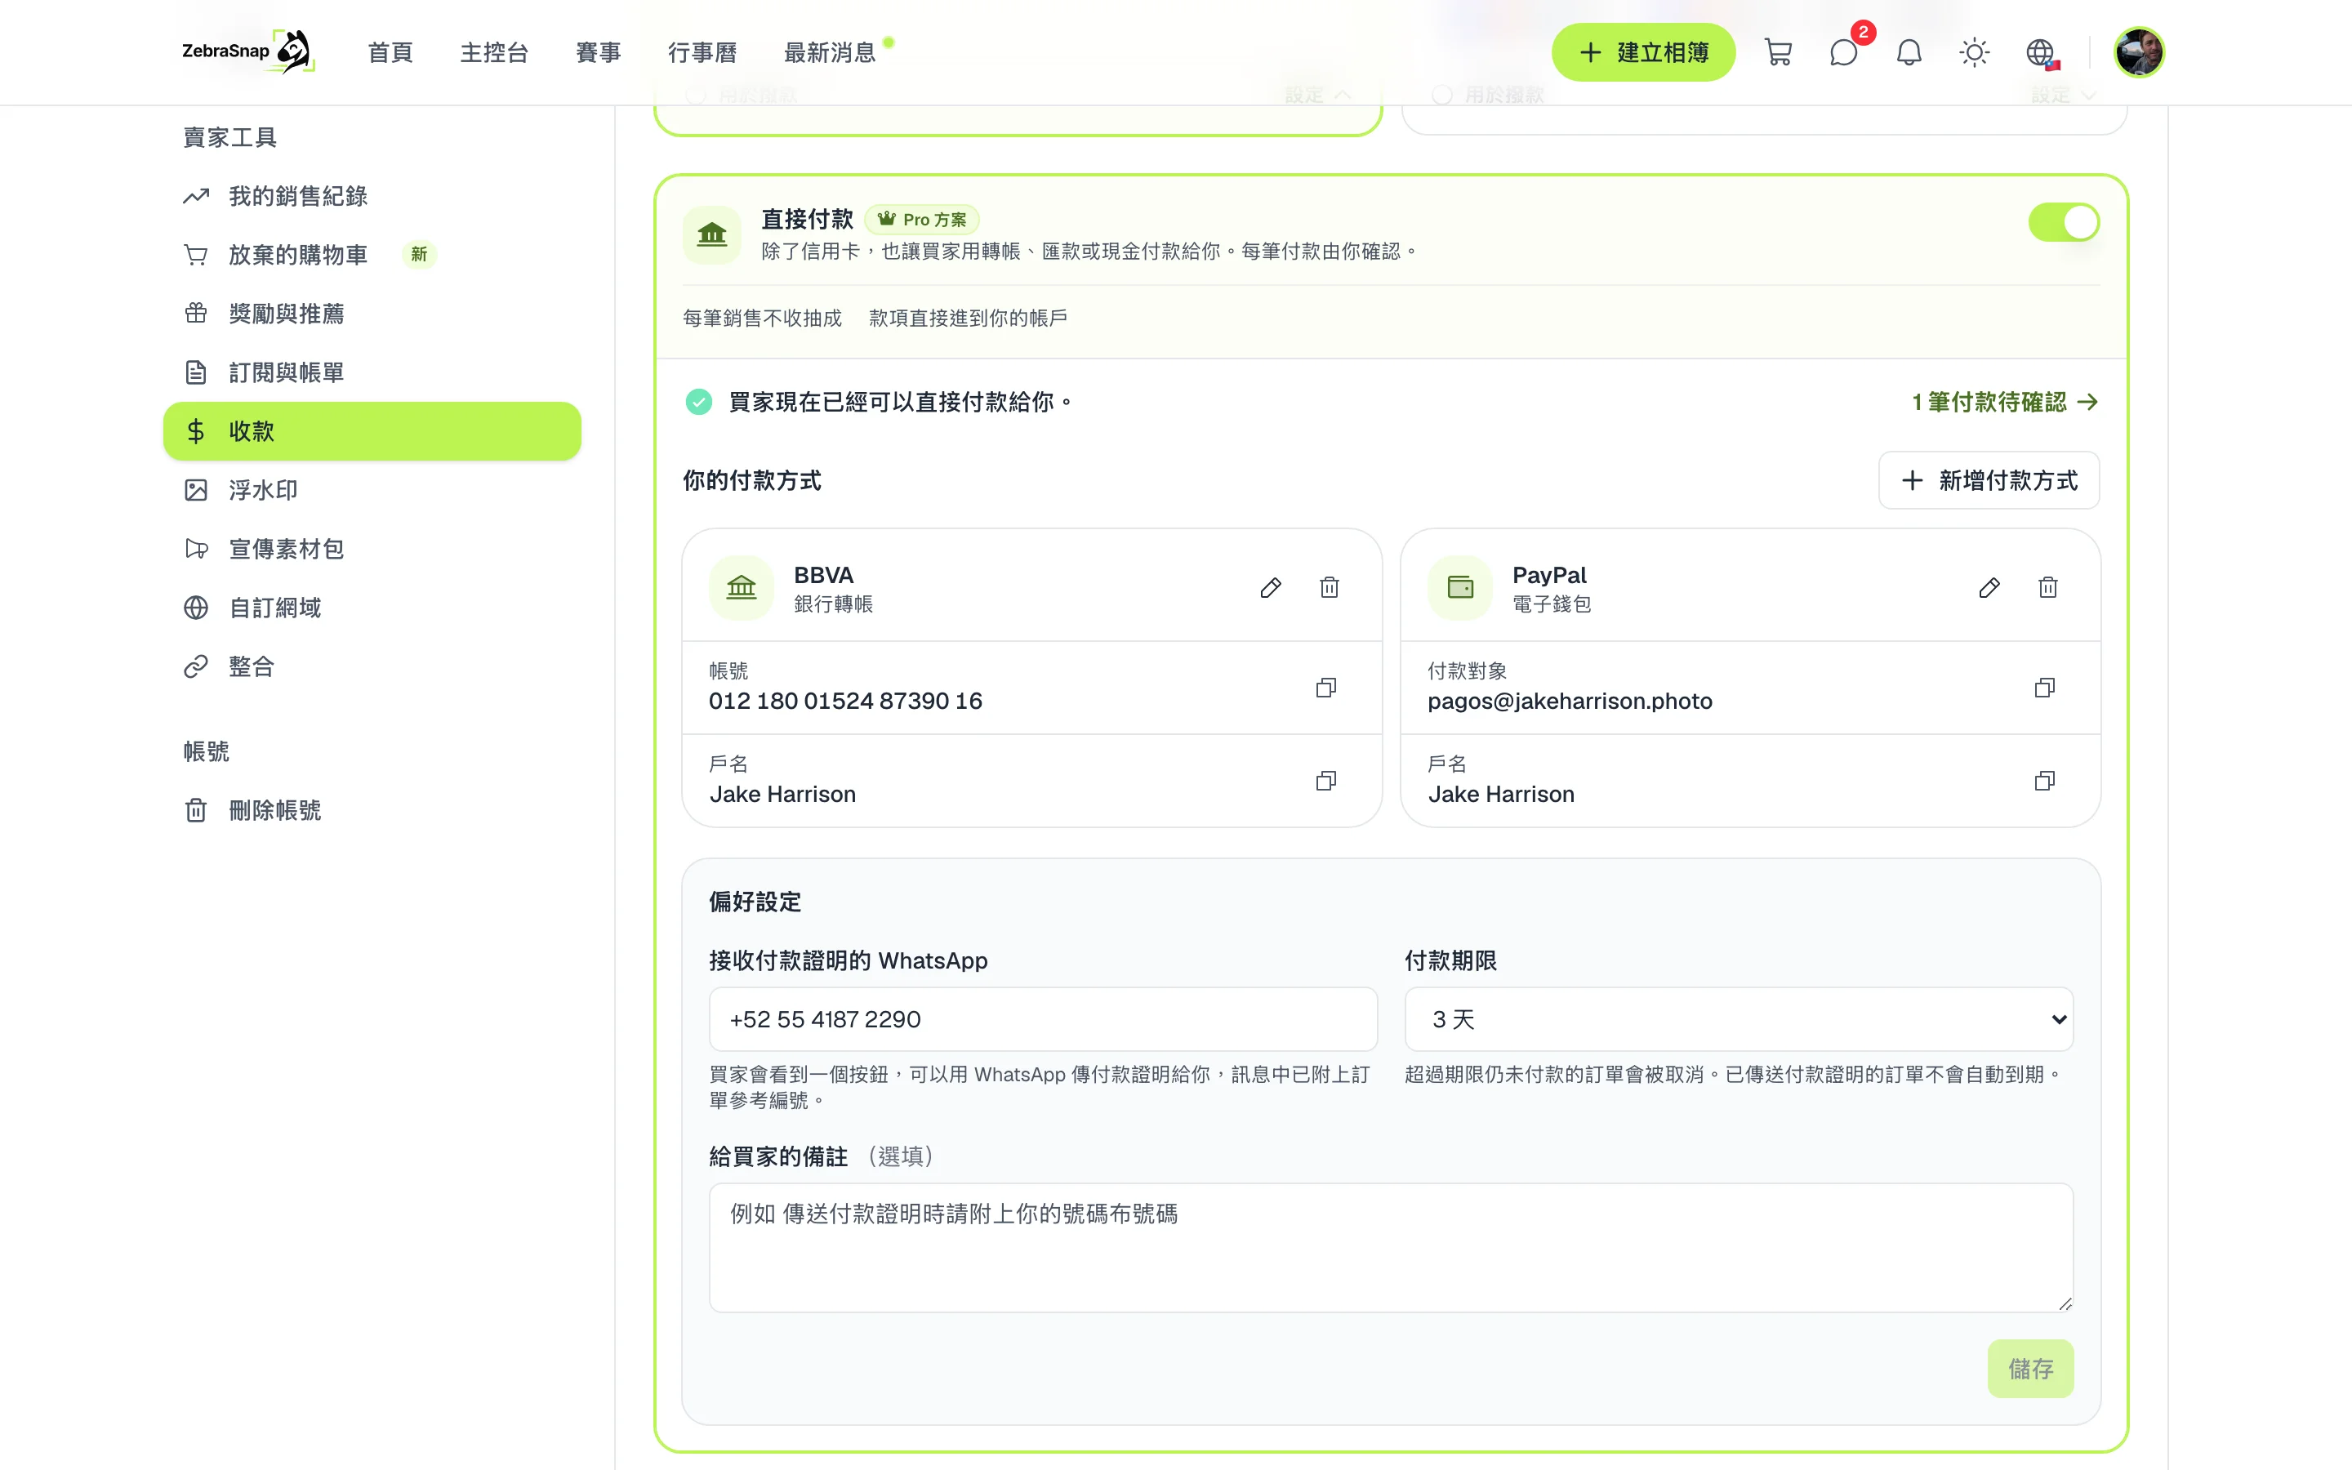Screen dimensions: 2352x1470
Task: Open the 1 筆付款待確認 link
Action: pyautogui.click(x=2005, y=402)
